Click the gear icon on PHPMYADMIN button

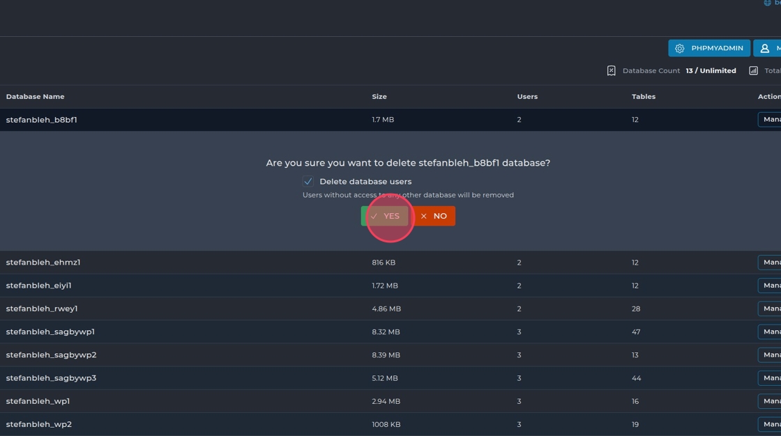(x=680, y=48)
